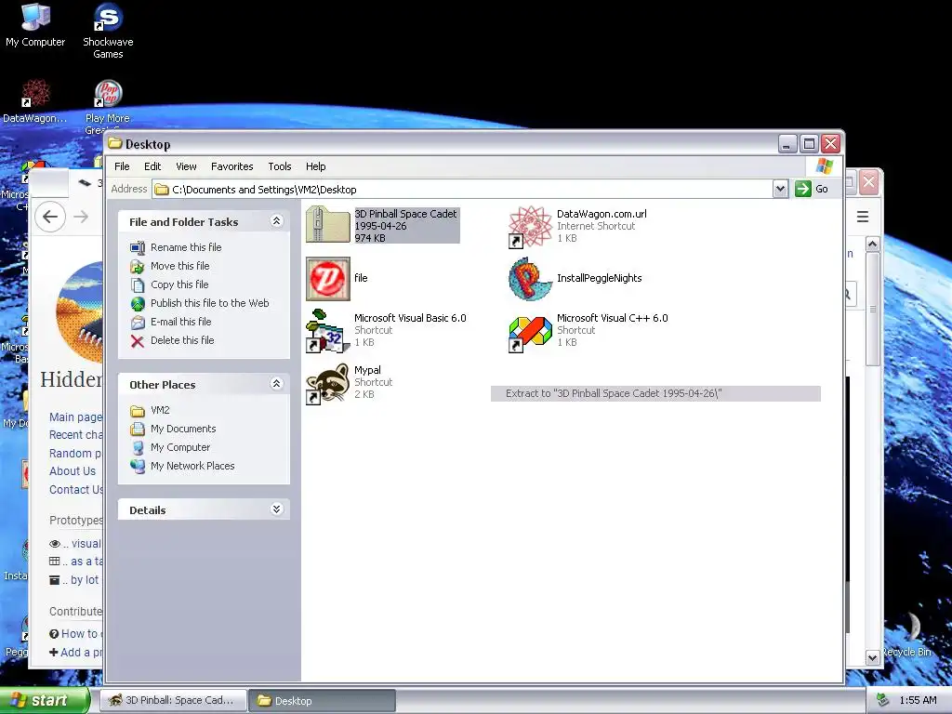Click the browser window scroll up arrow
The width and height of the screenshot is (952, 714).
pos(872,245)
